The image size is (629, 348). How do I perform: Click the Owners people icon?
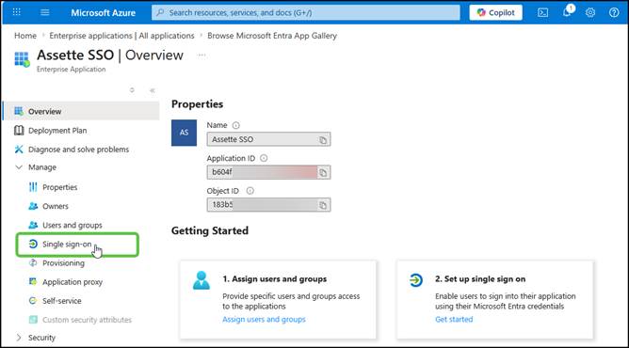pos(33,206)
